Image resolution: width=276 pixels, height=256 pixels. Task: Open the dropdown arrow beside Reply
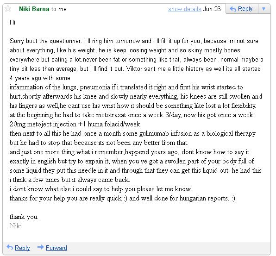click(x=263, y=9)
